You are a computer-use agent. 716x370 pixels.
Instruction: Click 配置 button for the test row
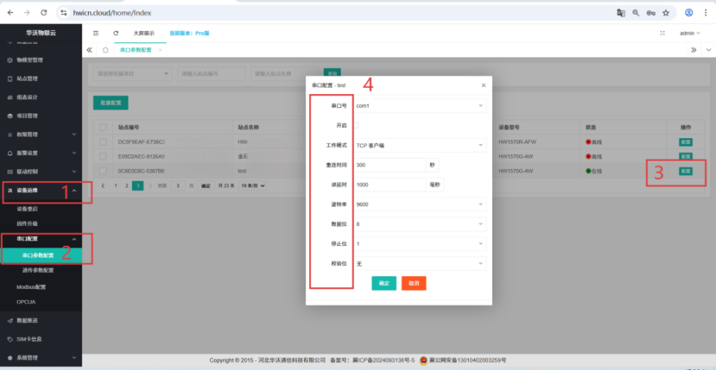(x=685, y=171)
